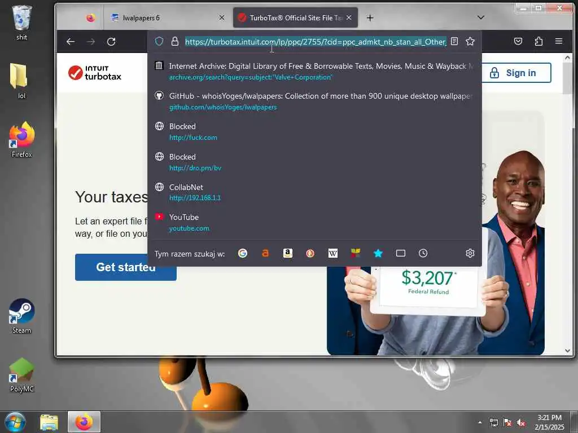The height and width of the screenshot is (433, 578).
Task: Reload the current page
Action: (111, 42)
